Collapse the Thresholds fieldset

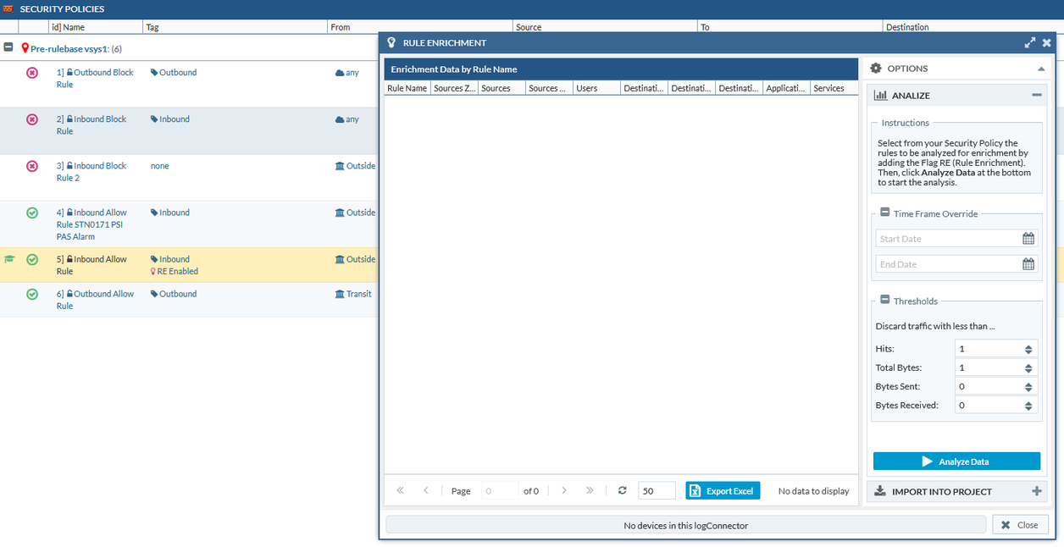(885, 301)
